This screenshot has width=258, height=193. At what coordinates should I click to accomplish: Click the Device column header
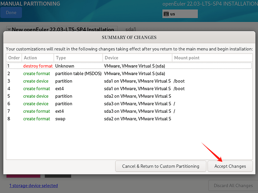click(x=138, y=58)
